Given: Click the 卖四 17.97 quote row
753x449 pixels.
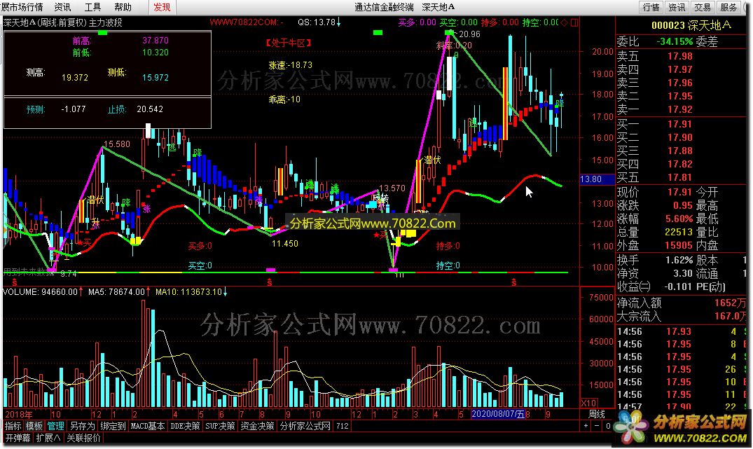Looking at the screenshot, I should (x=682, y=69).
